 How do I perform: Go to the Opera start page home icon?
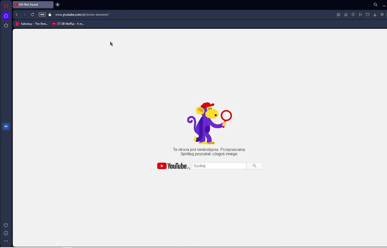6,16
